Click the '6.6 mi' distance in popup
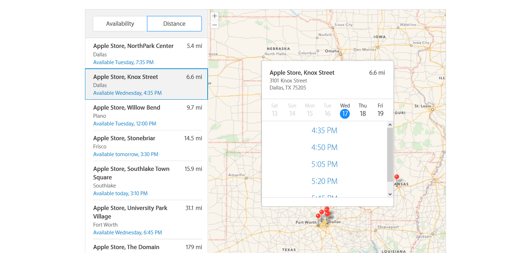Screen dimensions: 531x253 tap(377, 73)
